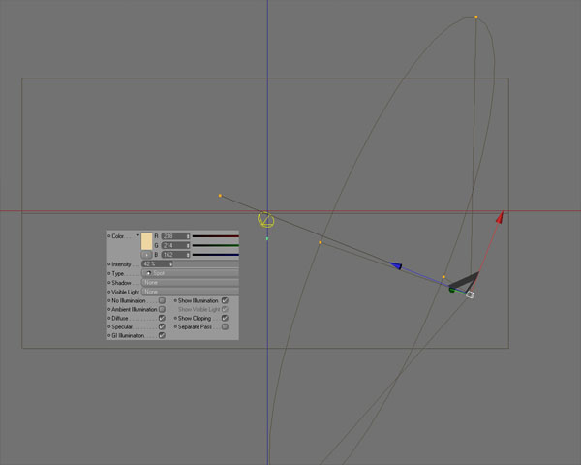The width and height of the screenshot is (581, 465).
Task: Click the Intensity slider bar
Action: pos(206,264)
